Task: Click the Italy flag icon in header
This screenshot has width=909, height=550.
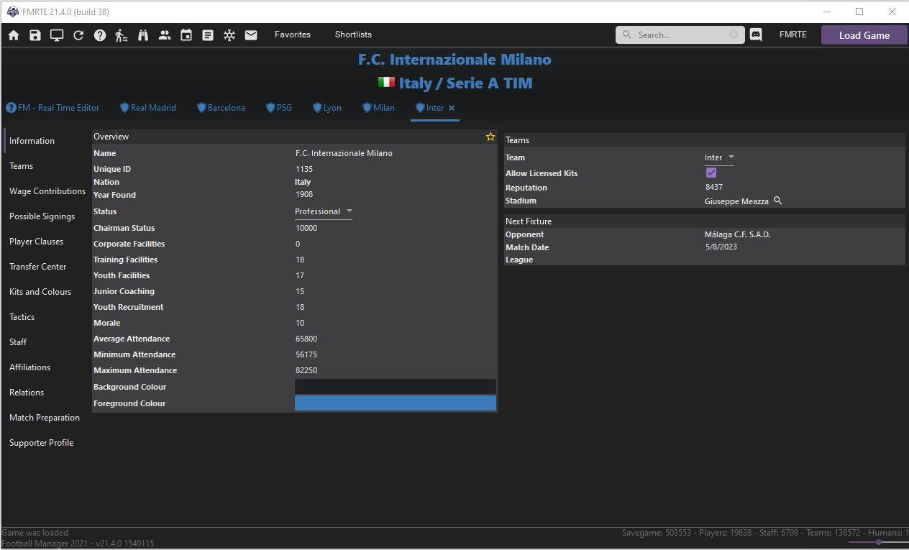Action: 386,83
